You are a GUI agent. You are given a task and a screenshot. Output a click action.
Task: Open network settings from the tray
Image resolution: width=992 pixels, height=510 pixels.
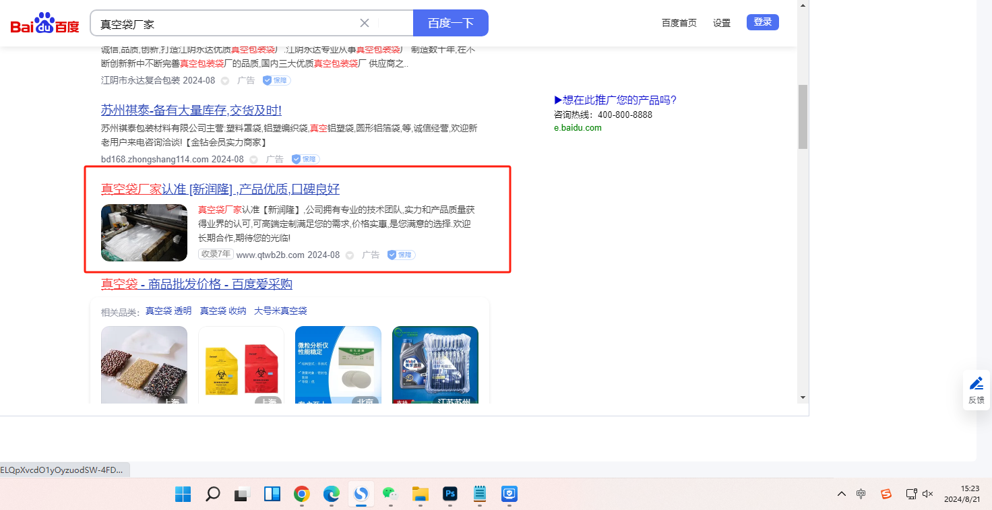pyautogui.click(x=911, y=494)
